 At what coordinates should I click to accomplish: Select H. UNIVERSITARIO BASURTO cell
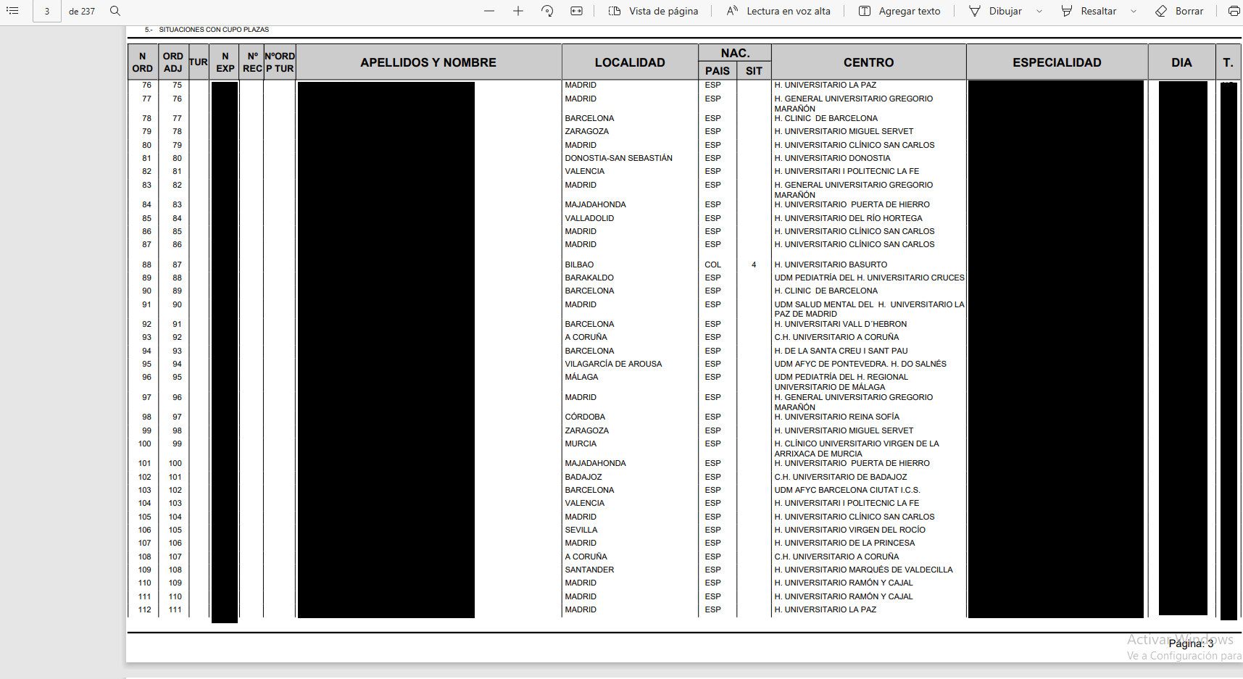pos(830,264)
